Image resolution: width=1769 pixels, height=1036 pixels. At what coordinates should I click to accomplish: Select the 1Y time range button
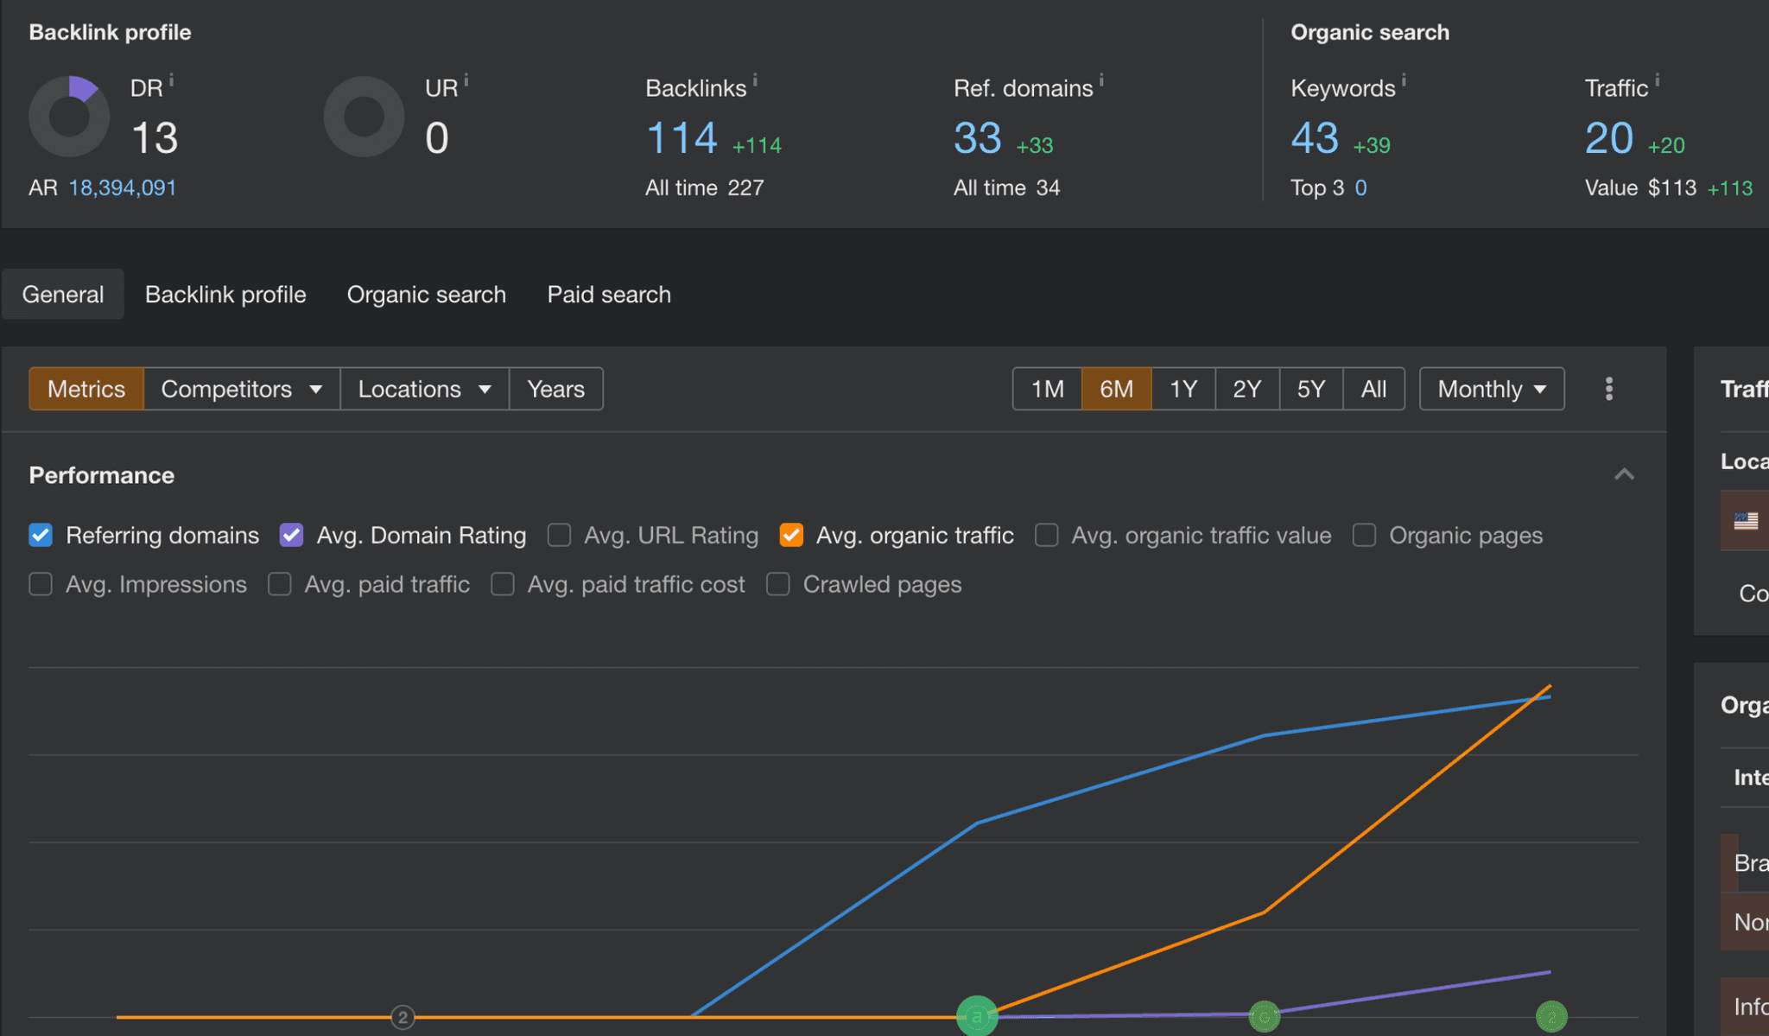point(1183,389)
